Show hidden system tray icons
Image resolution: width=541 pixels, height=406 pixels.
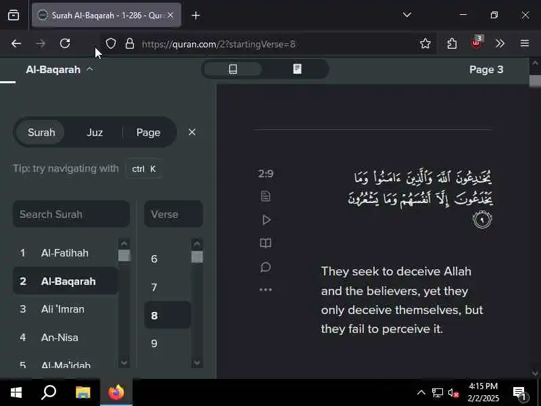[421, 392]
